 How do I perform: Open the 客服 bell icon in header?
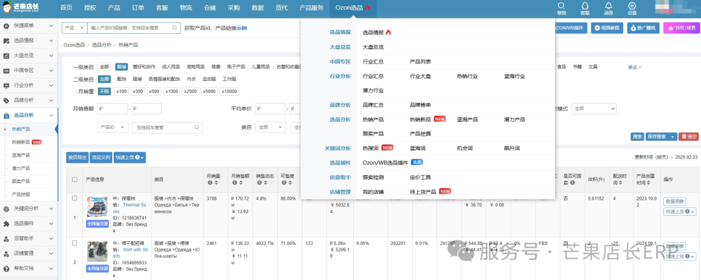tap(584, 6)
